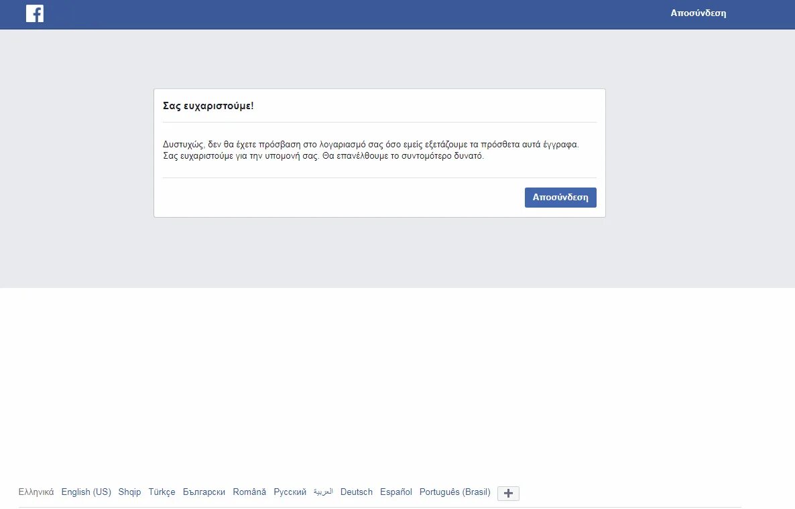Image resolution: width=795 pixels, height=509 pixels.
Task: Switch language to English (US)
Action: pyautogui.click(x=86, y=492)
